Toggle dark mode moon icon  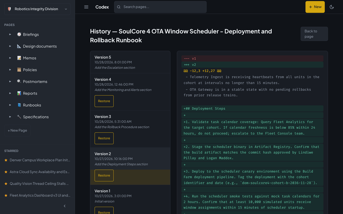(332, 7)
